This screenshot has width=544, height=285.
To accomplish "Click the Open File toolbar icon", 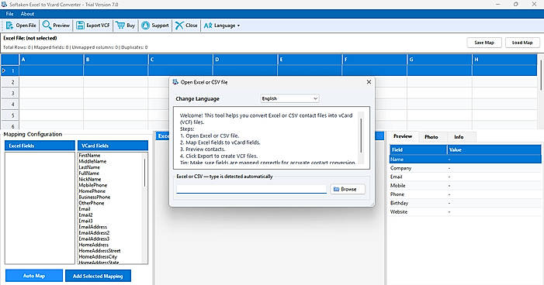I will tap(10, 26).
